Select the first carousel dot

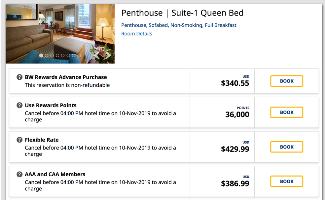point(41,55)
